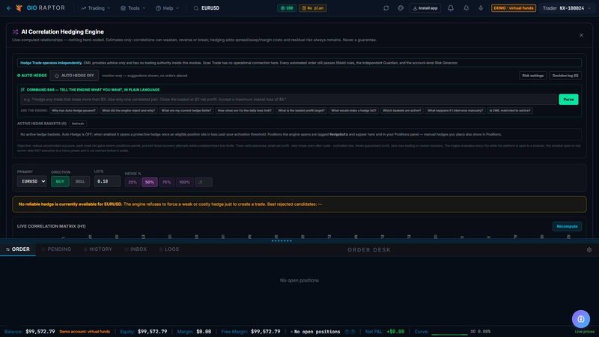The image size is (599, 337).
Task: Click the custom hedge percent input
Action: pos(203,182)
